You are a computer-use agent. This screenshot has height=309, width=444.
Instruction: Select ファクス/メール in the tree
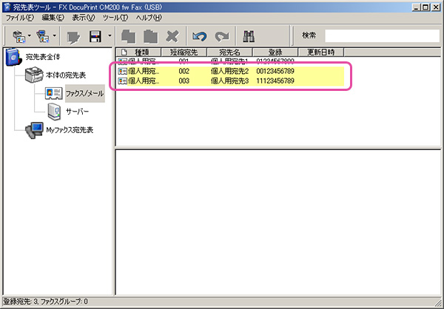84,94
